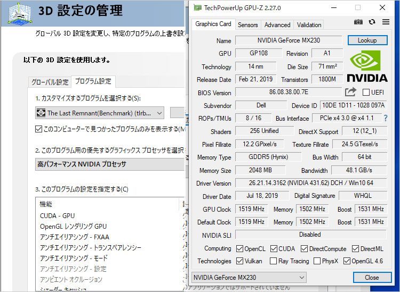Click the Name field NVIDIA GeForce MX230
400x292 pixels.
288,40
